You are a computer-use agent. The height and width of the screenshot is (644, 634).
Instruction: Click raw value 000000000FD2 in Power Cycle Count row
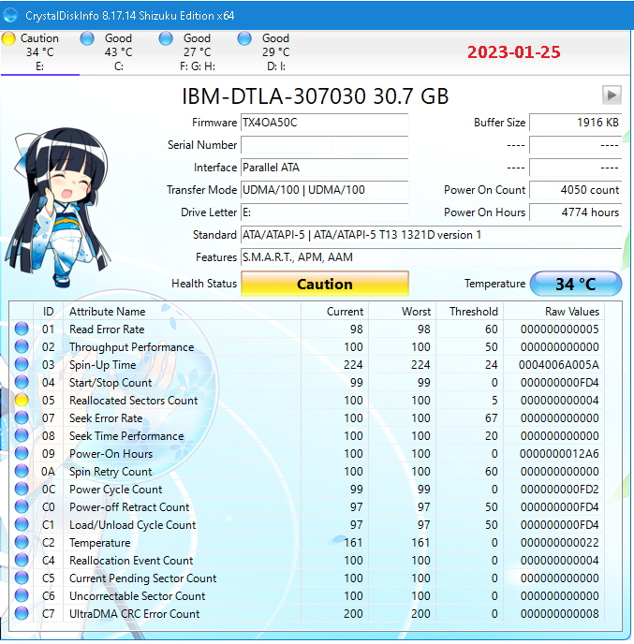point(560,490)
